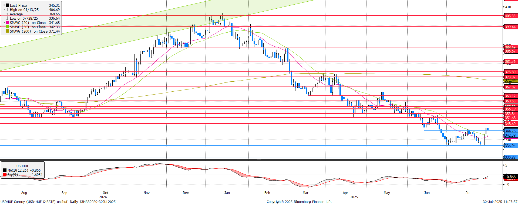The height and width of the screenshot is (204, 518).
Task: Click the Mar label on time axis
Action: [305, 193]
